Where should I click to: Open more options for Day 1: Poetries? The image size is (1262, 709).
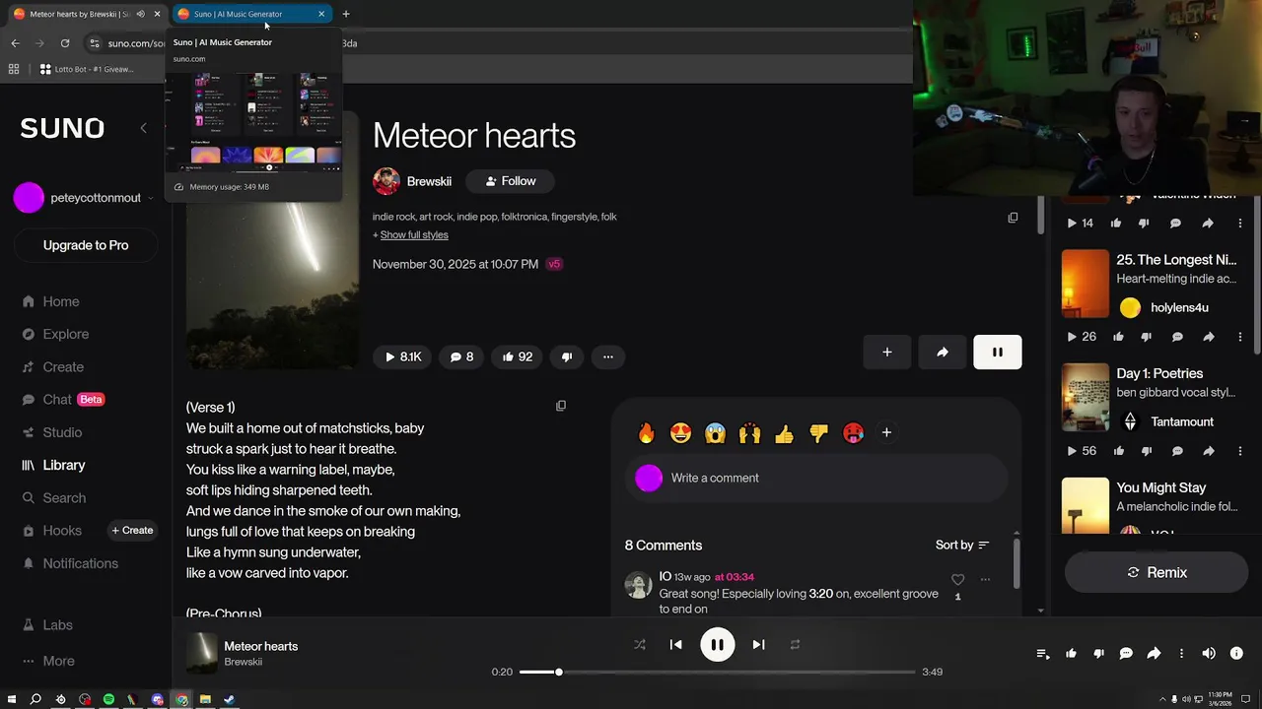coord(1240,451)
